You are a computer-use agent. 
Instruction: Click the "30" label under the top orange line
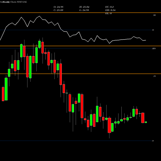coord(154,15)
